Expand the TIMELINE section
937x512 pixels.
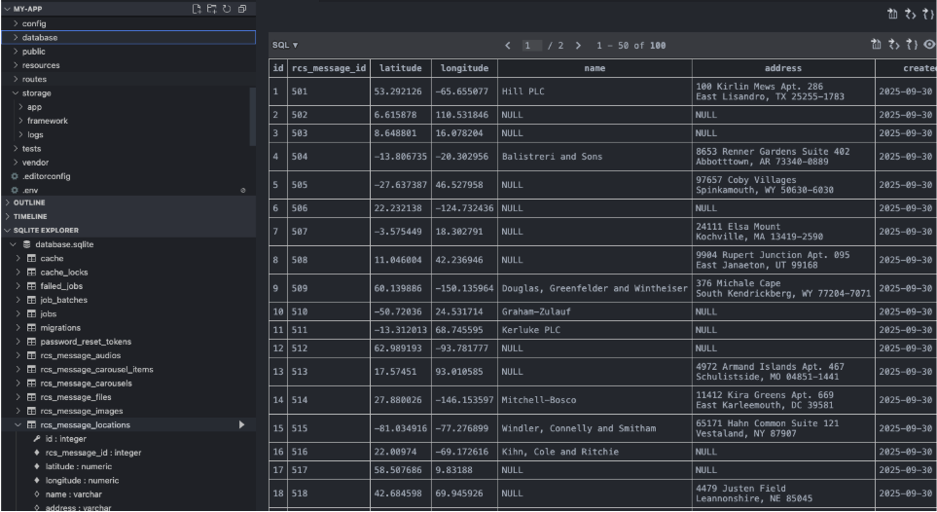point(128,216)
